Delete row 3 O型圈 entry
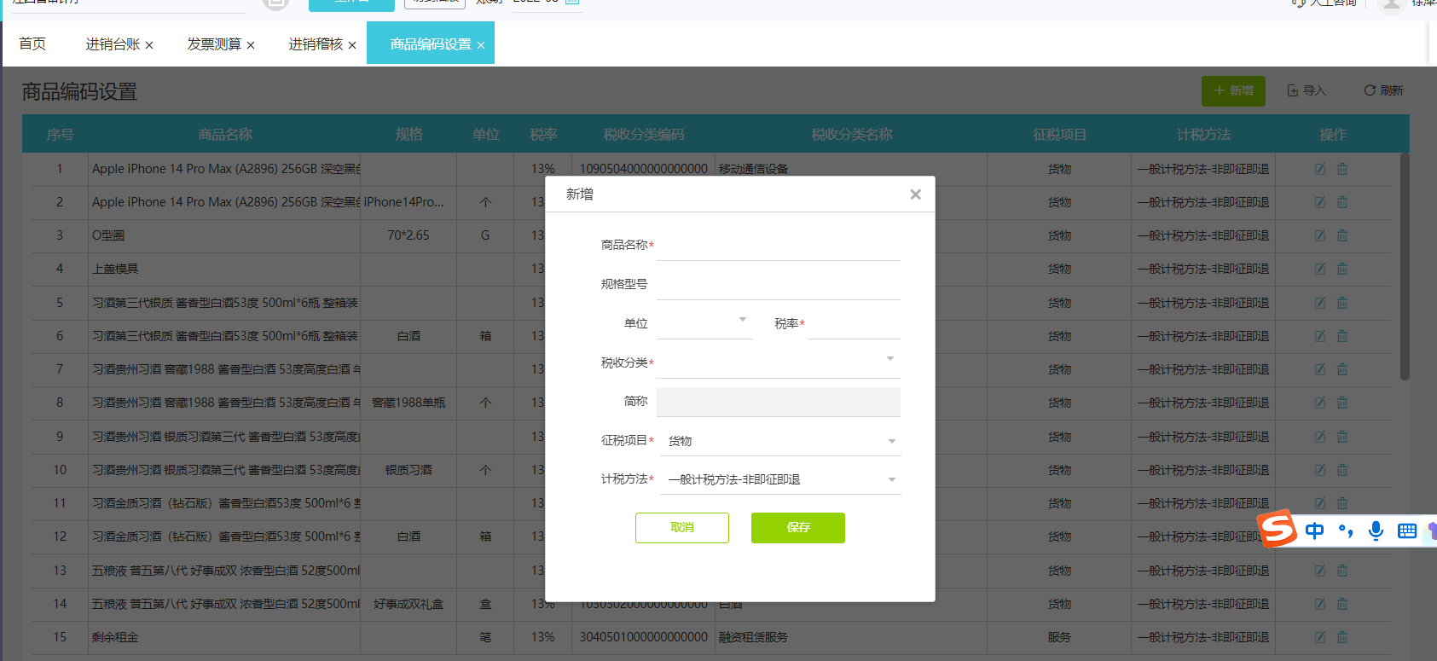The width and height of the screenshot is (1437, 661). coord(1342,235)
